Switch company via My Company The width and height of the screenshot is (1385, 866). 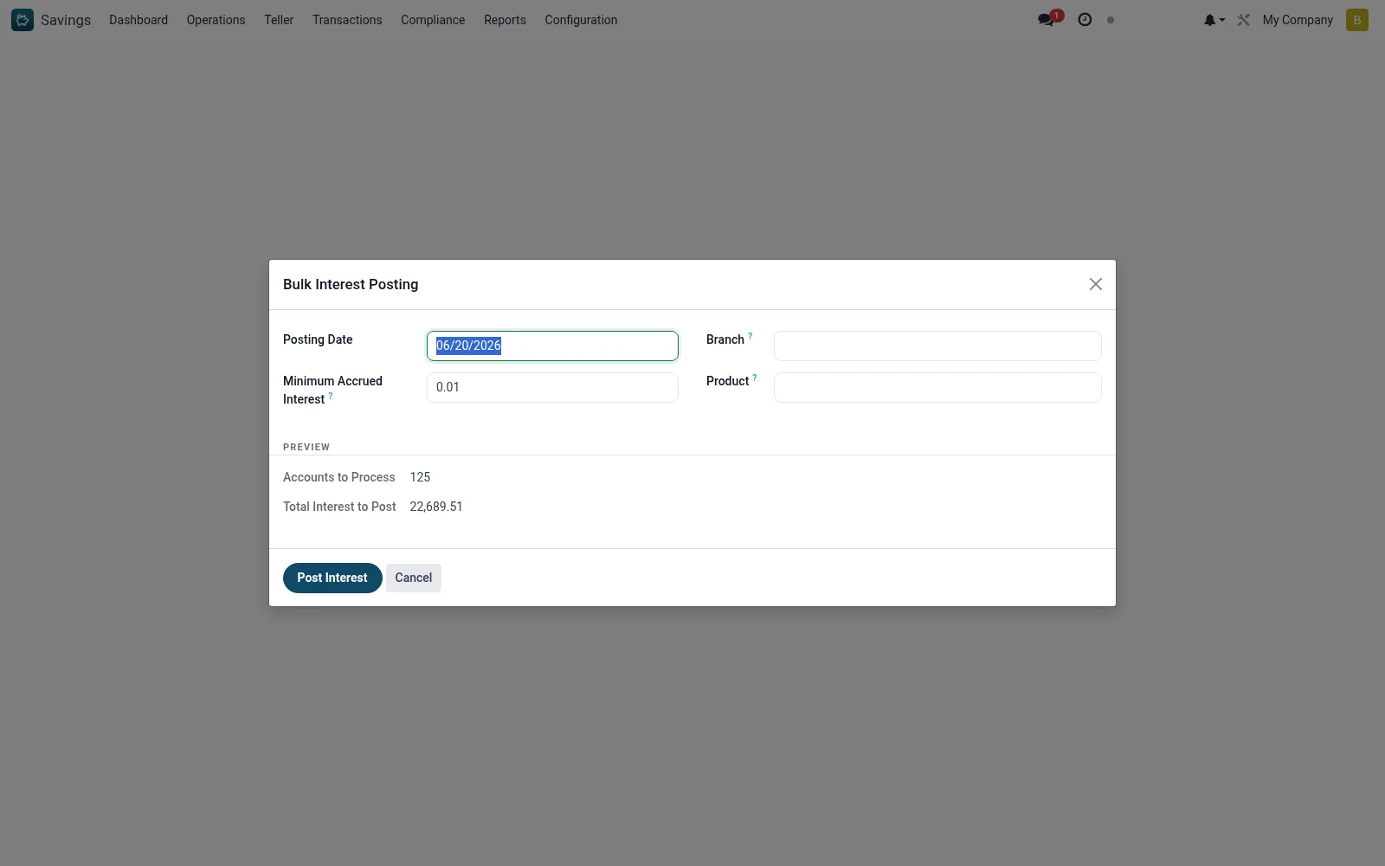(1298, 20)
